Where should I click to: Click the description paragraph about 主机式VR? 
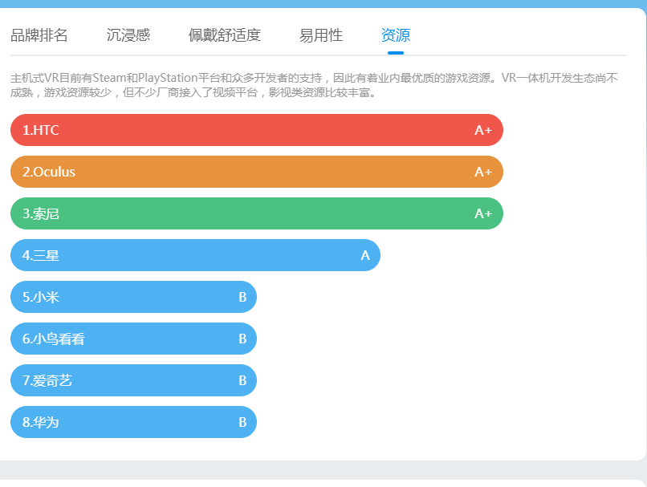[315, 85]
